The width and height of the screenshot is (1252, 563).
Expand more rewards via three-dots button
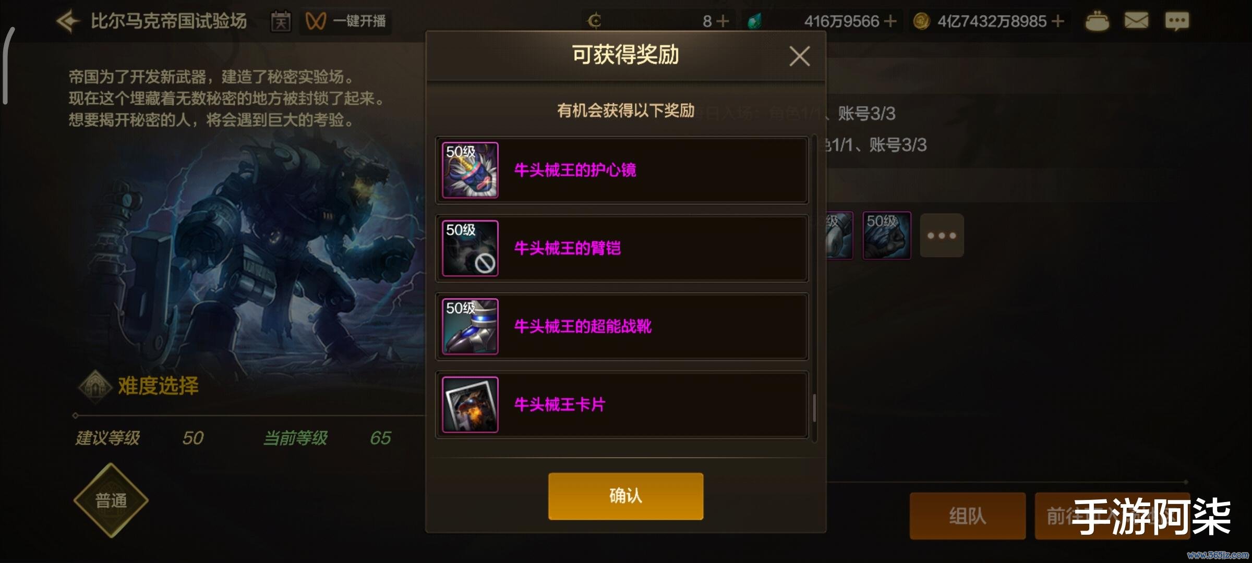tap(942, 235)
